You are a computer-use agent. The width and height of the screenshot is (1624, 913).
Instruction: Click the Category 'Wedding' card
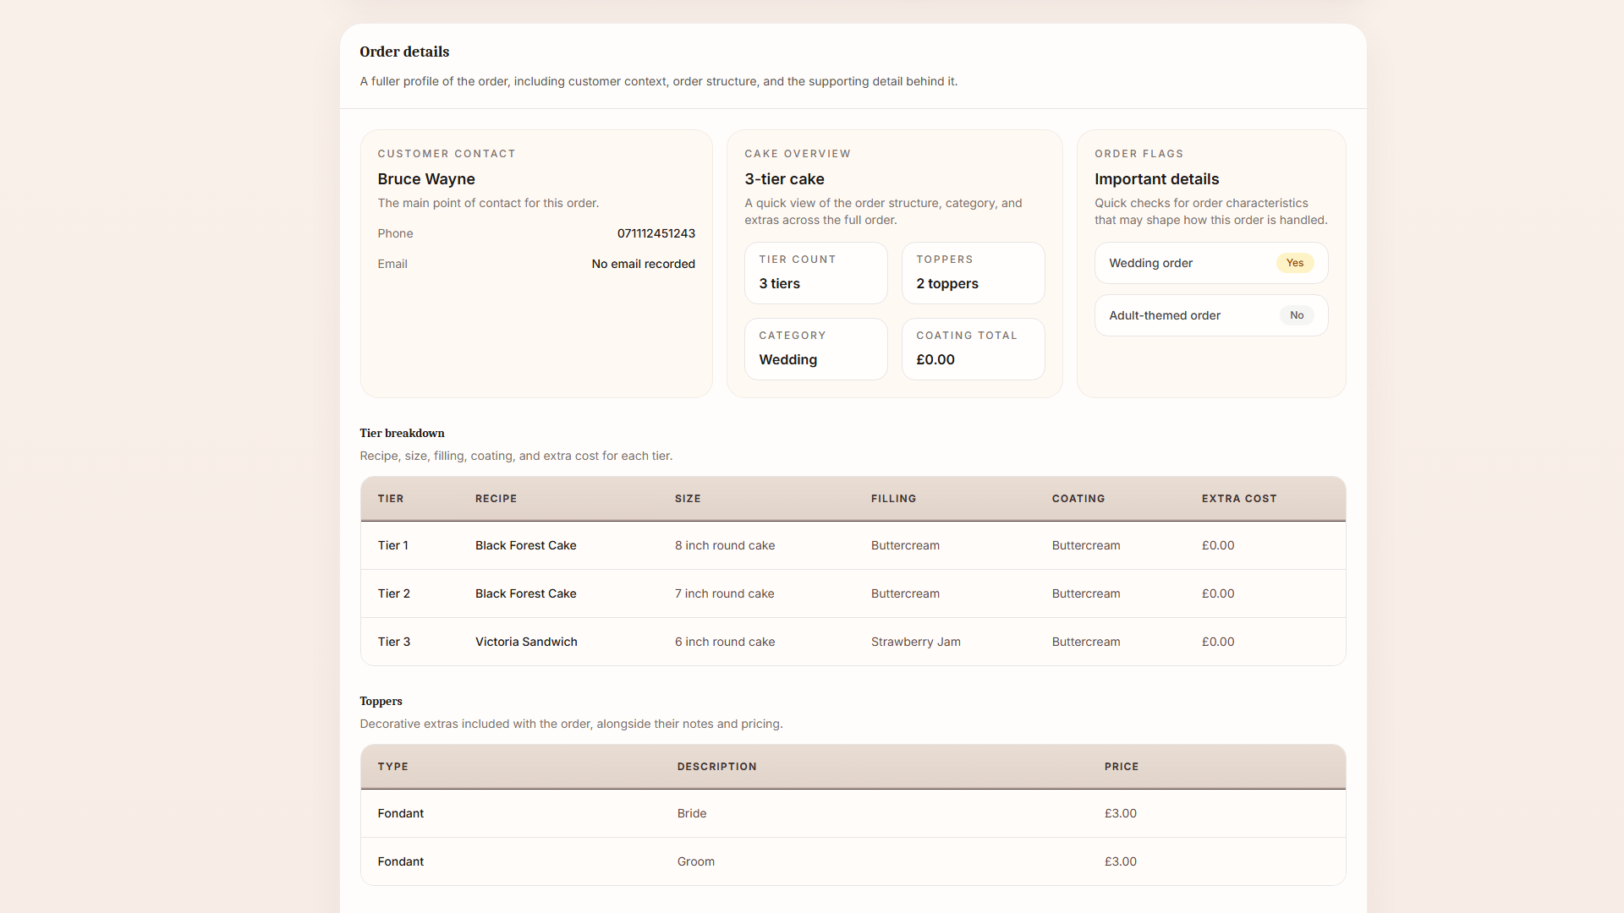tap(816, 349)
